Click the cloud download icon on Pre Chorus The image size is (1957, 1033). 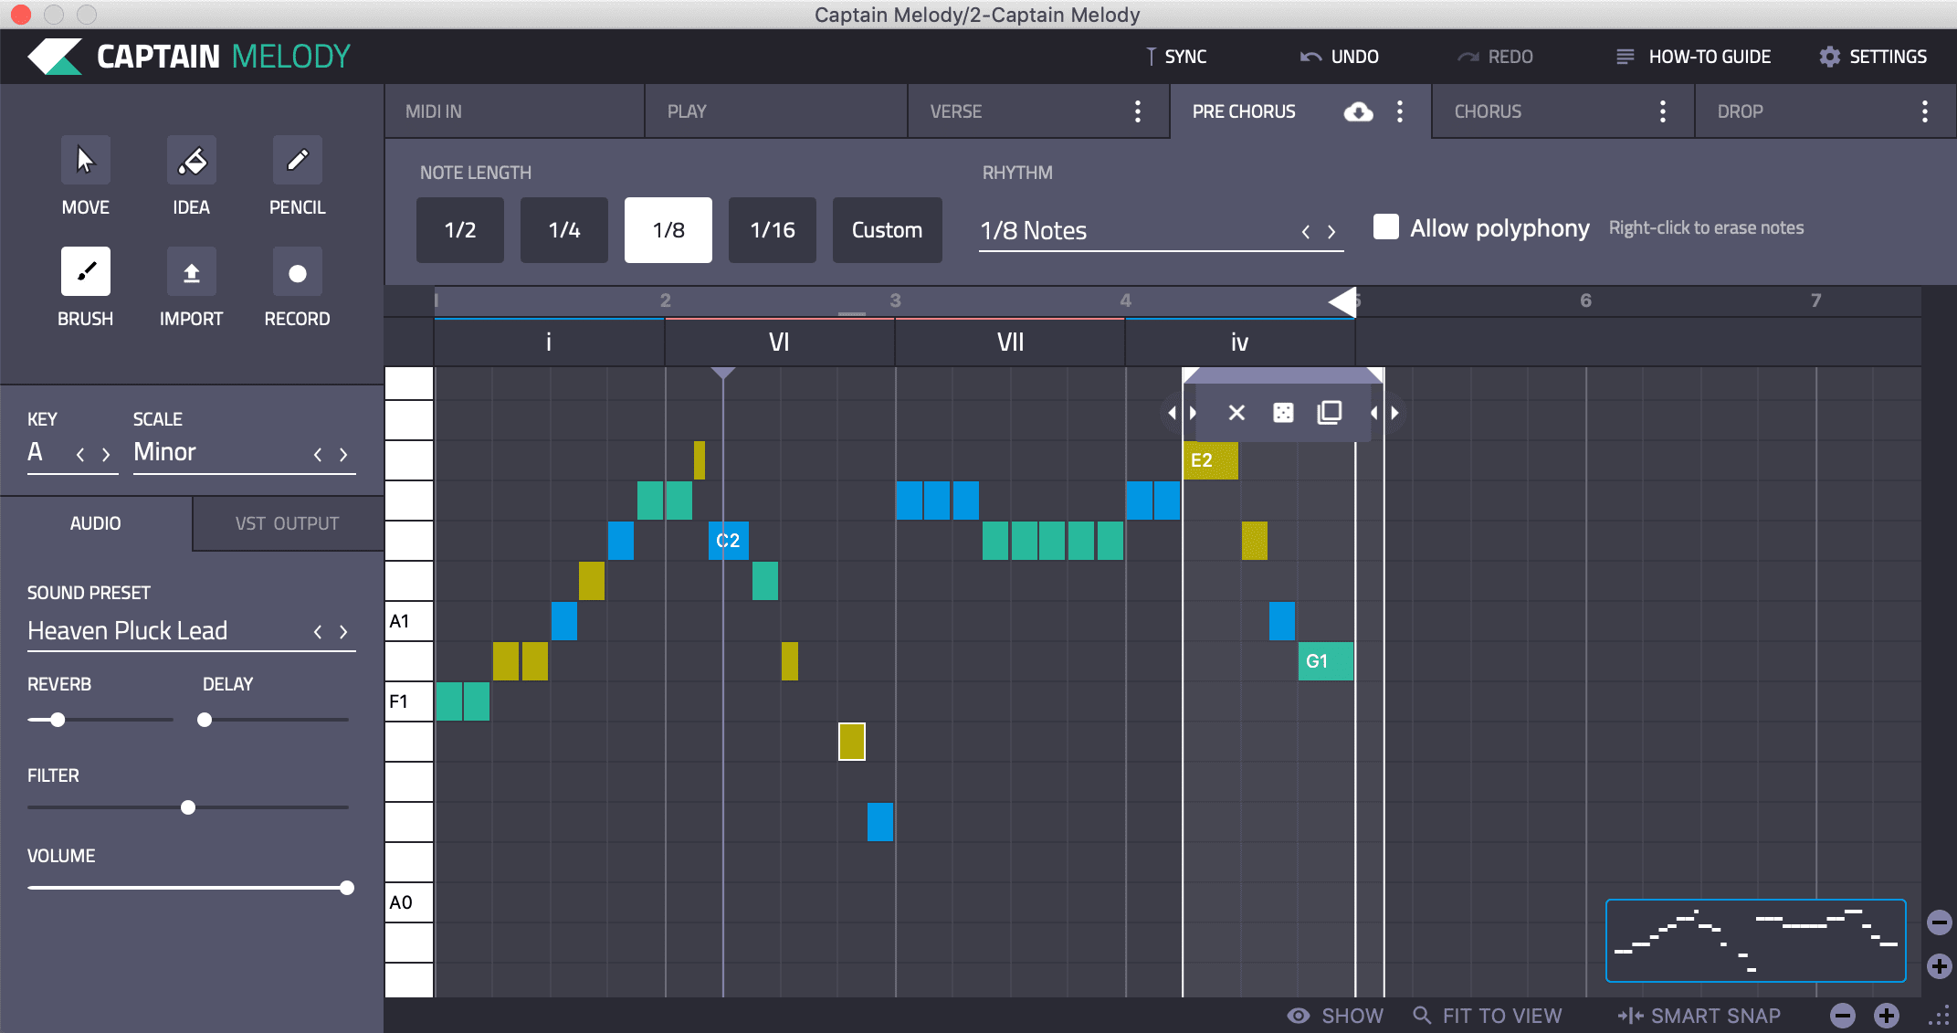(x=1358, y=111)
